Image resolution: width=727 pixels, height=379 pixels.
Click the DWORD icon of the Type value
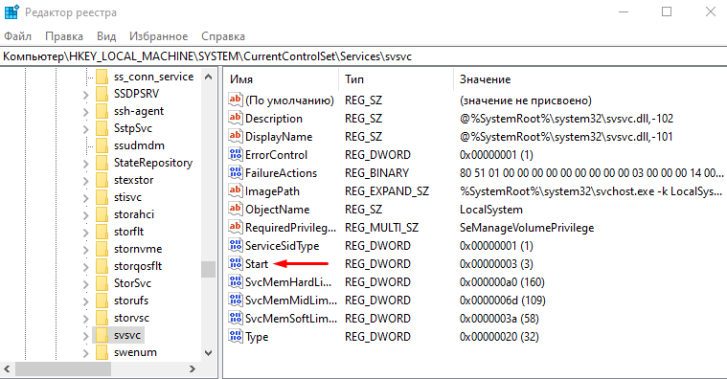point(235,336)
